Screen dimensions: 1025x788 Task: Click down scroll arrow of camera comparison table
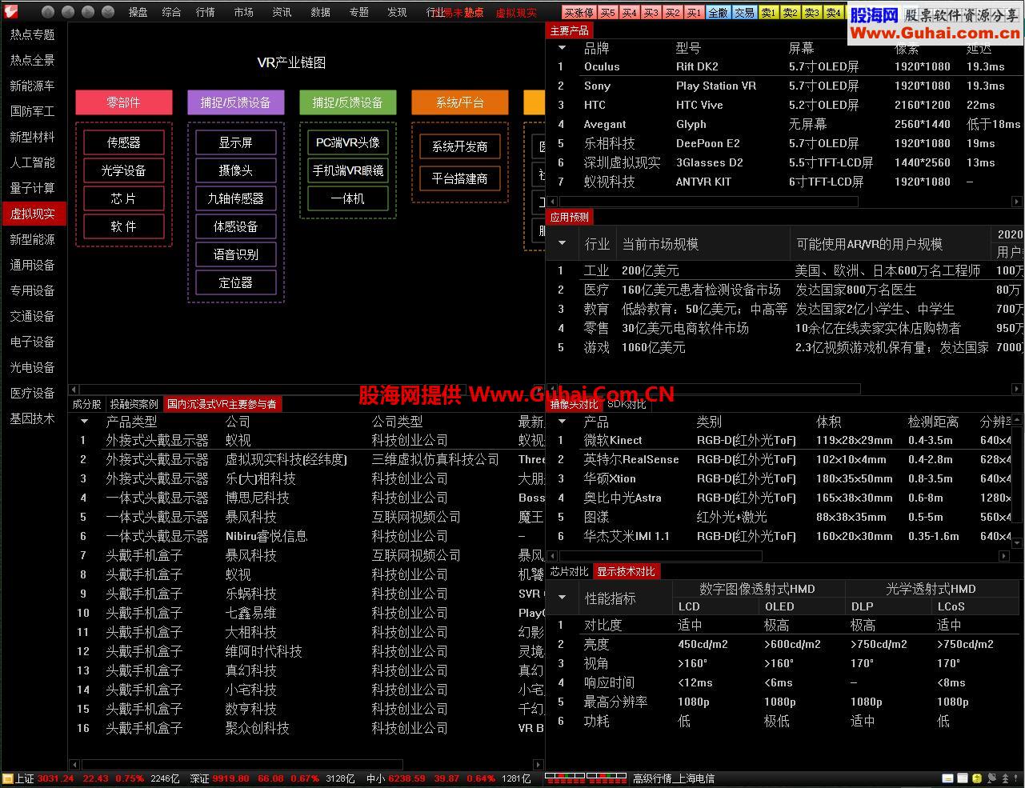pyautogui.click(x=1018, y=543)
